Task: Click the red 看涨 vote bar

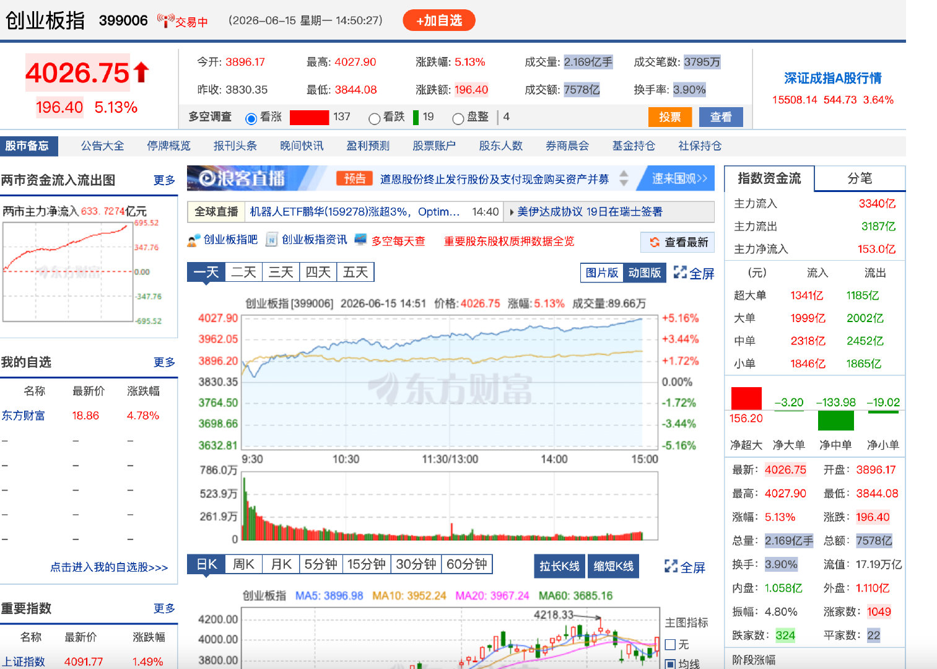Action: coord(309,117)
